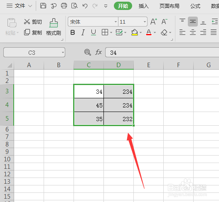Viewport: 219px width, 202px height.
Task: Justify text alignment icon
Action: (x=214, y=32)
